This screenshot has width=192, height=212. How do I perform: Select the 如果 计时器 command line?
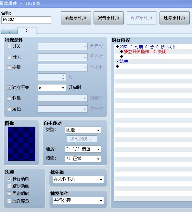[153, 47]
